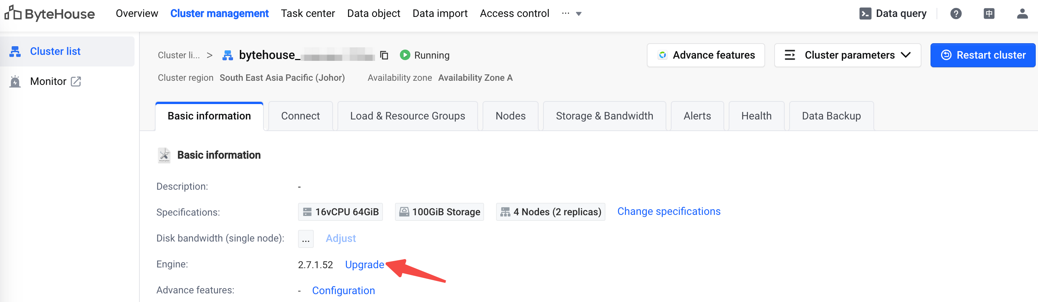The width and height of the screenshot is (1038, 302).
Task: Switch to the Nodes tab
Action: (510, 116)
